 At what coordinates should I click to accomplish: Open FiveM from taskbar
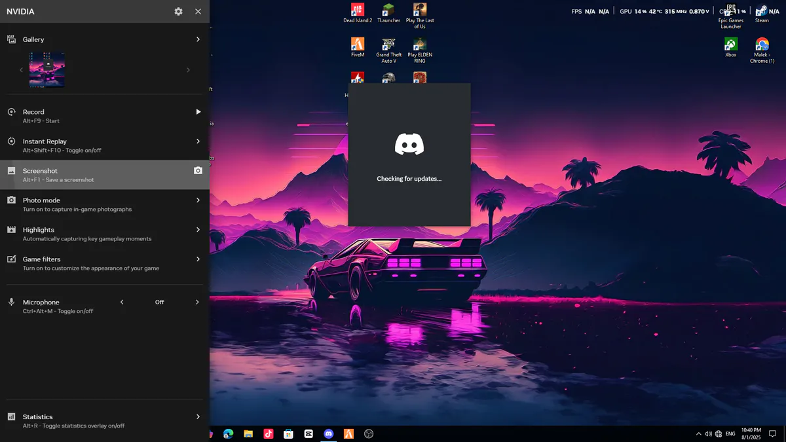[x=349, y=433]
